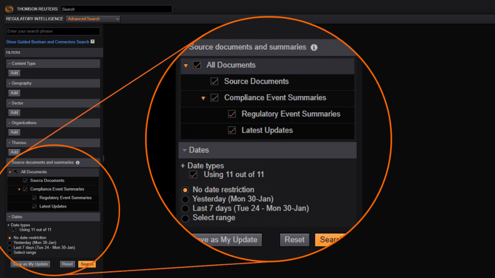
Task: Click Add under Sector
Action: 14,112
